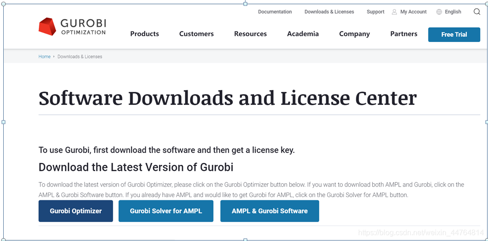Go to My Account

(x=413, y=12)
